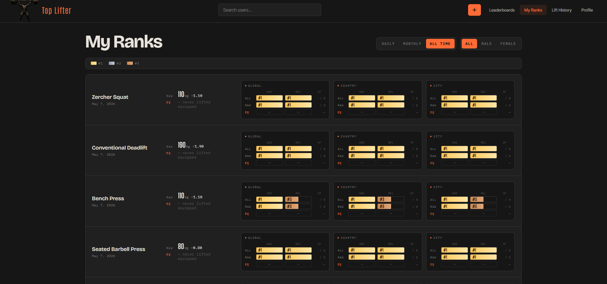Go to Lift History

pyautogui.click(x=561, y=10)
